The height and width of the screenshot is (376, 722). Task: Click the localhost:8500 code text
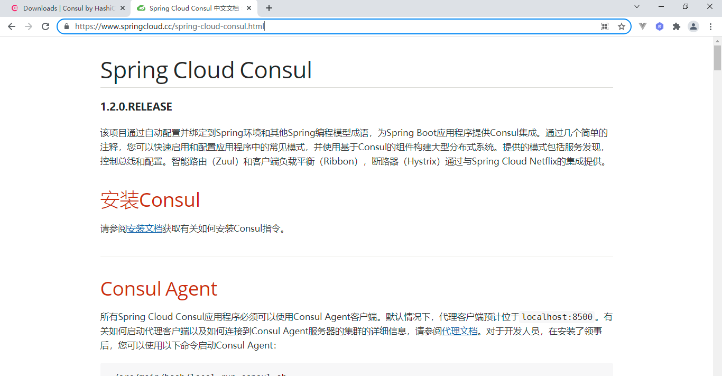(x=557, y=317)
